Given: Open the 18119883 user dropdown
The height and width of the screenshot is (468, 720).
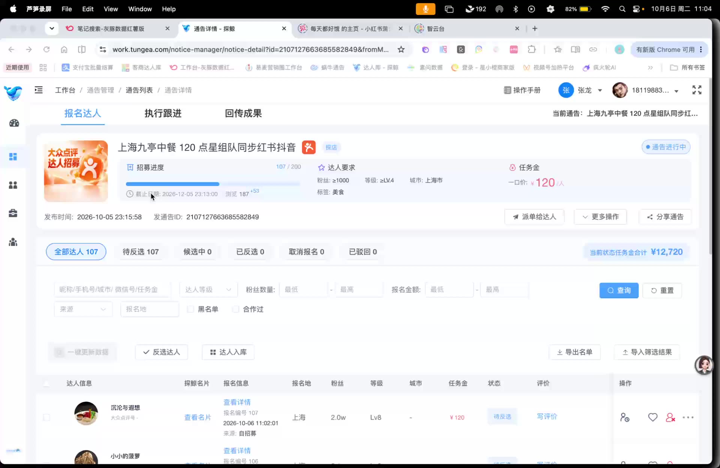Looking at the screenshot, I should (645, 90).
